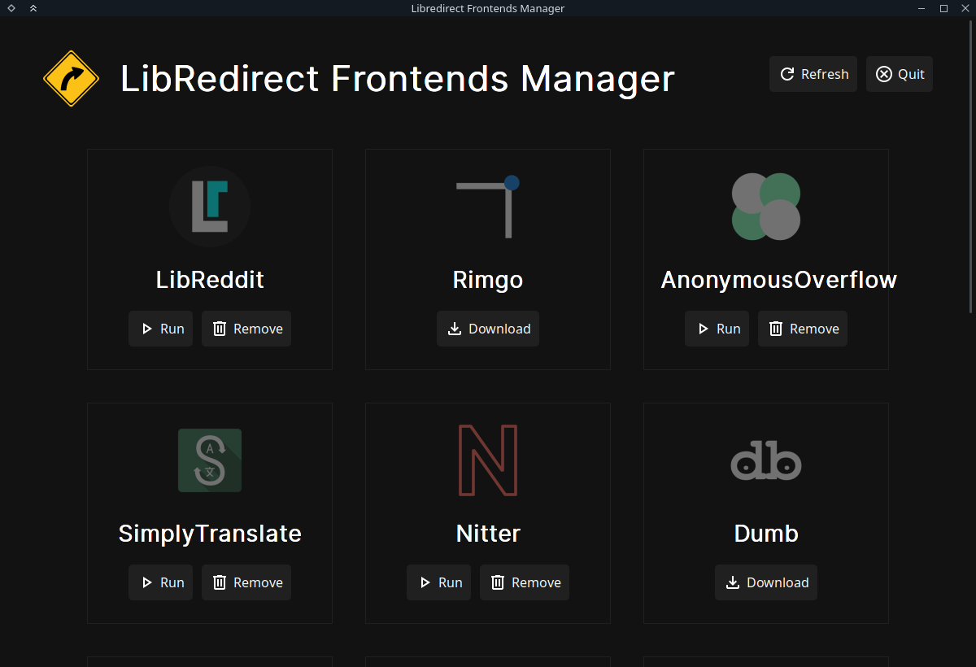Download the Dumb frontend
Viewport: 976px width, 667px height.
tap(766, 582)
